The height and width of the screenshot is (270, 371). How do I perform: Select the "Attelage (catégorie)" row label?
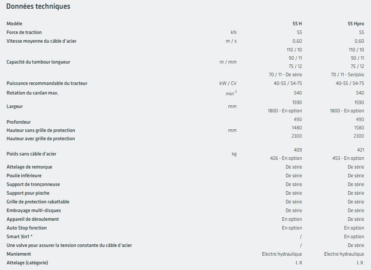click(27, 263)
